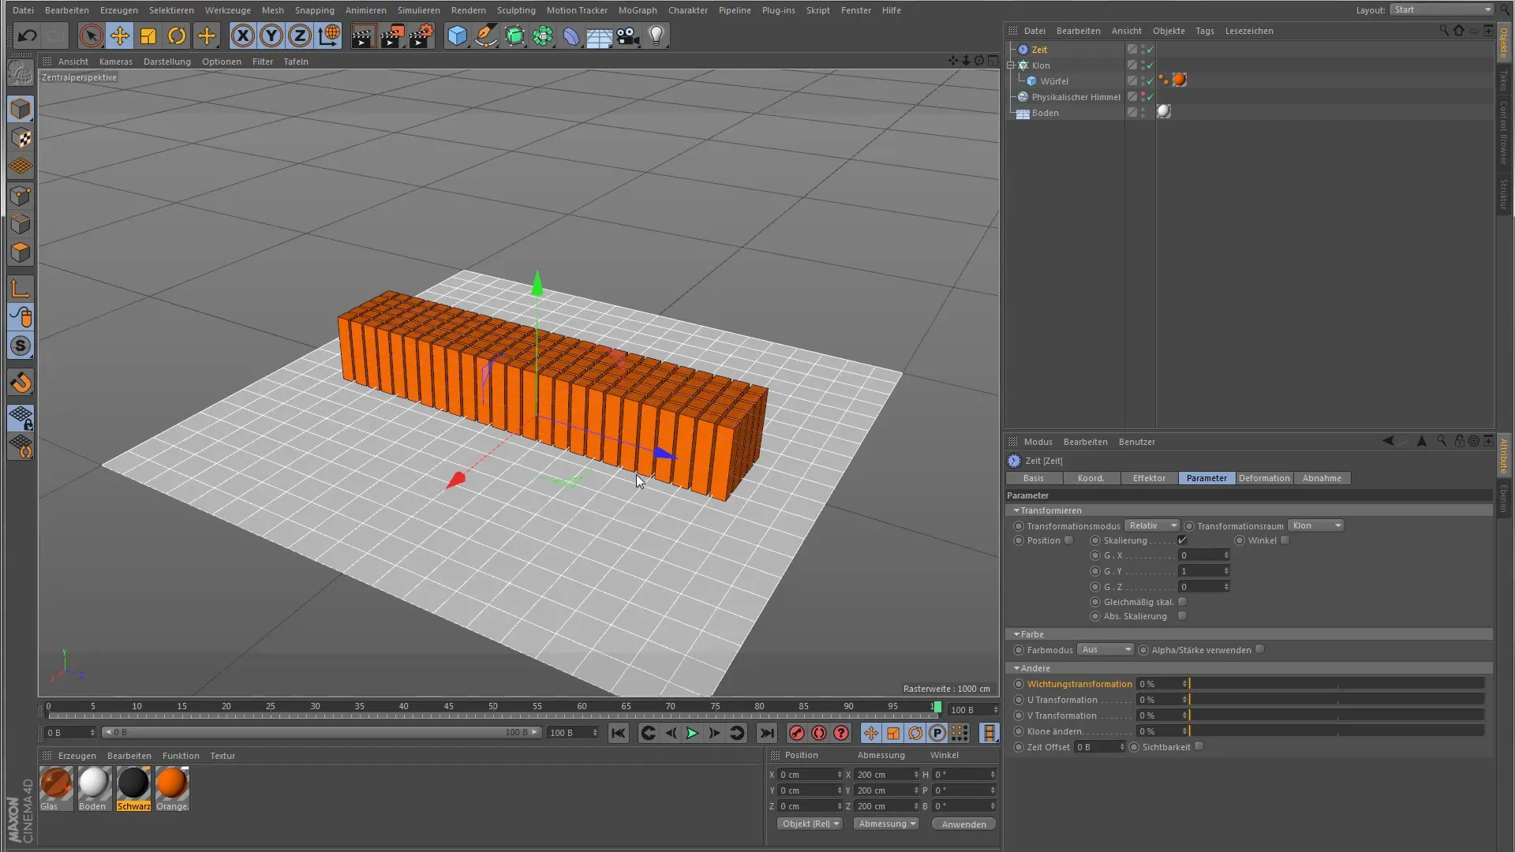
Task: Enable Abs. Skalierung checkbox
Action: [1182, 616]
